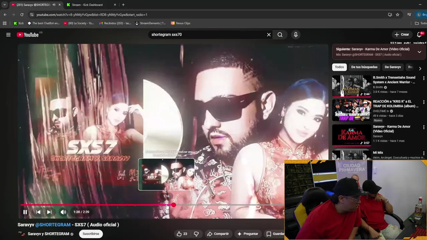Open the StreamElements bookmark

(x=150, y=23)
